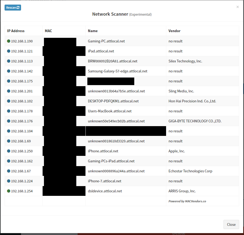The width and height of the screenshot is (244, 235).
Task: Open the Powered by MACVendors.co link
Action: pos(187,201)
